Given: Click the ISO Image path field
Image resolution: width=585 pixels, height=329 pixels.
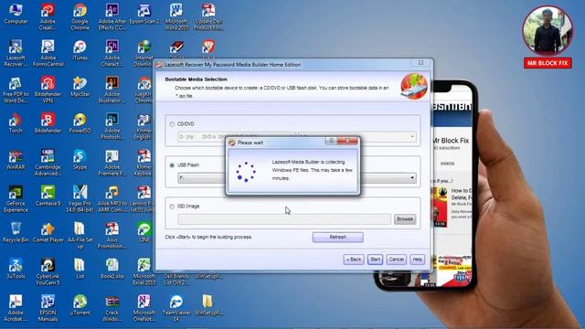Looking at the screenshot, I should 284,219.
